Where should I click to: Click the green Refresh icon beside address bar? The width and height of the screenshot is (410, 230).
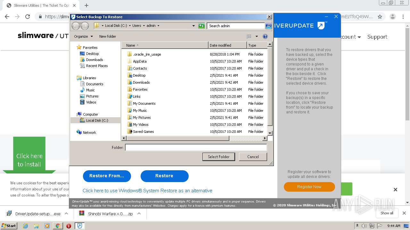click(201, 26)
